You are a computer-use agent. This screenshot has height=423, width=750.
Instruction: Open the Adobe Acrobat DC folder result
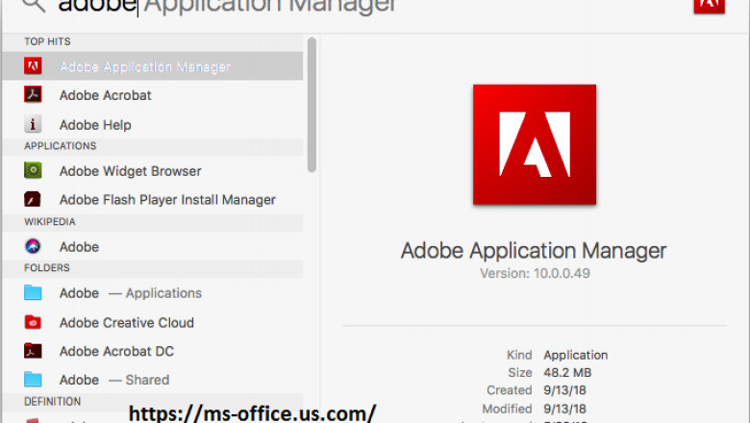tap(153, 351)
